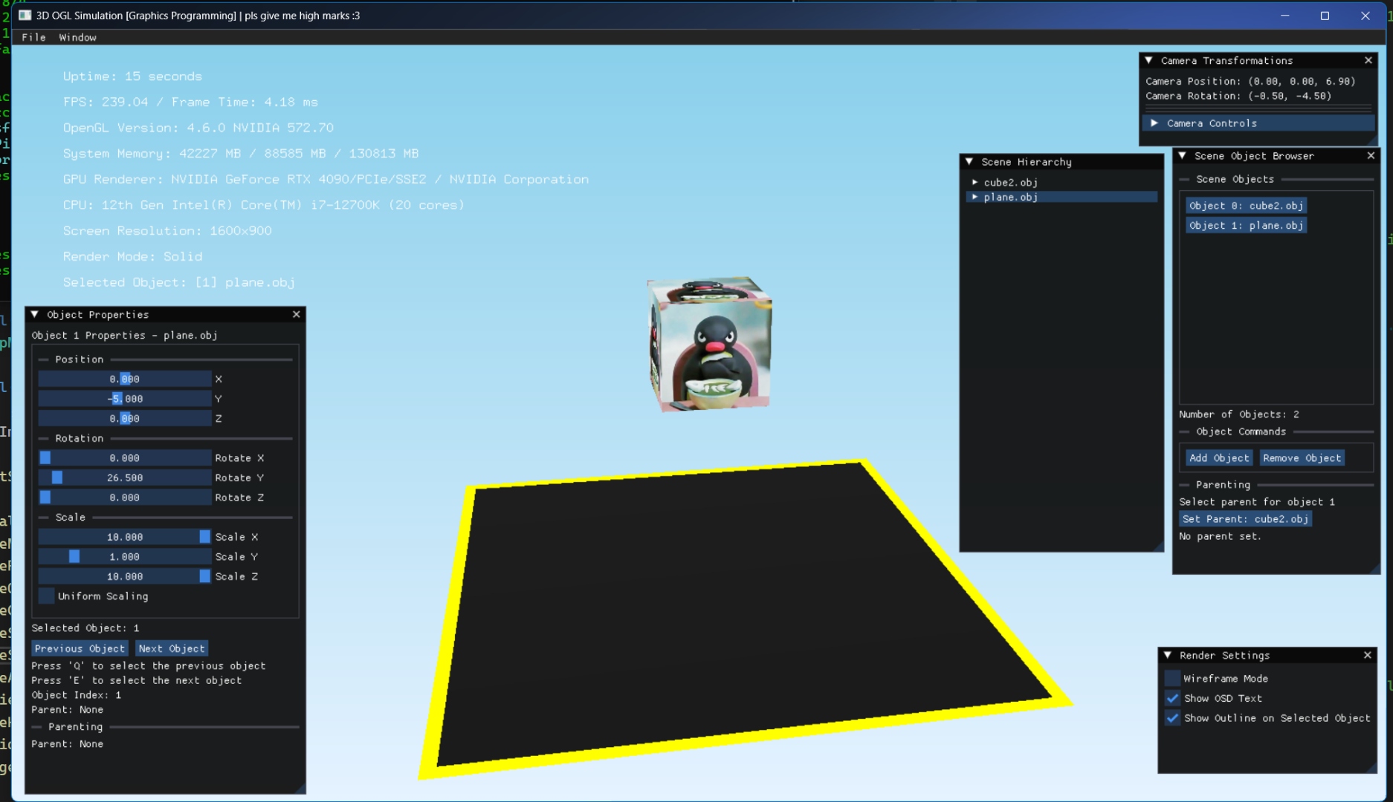1393x802 pixels.
Task: Enable Wireframe Mode checkbox
Action: 1172,679
